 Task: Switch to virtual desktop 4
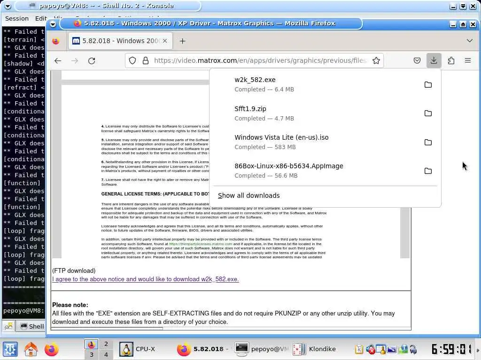coord(106,355)
